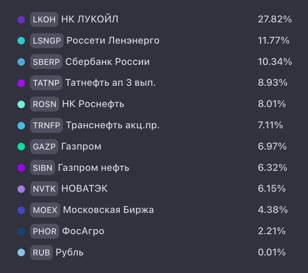This screenshot has width=308, height=273.
Task: Open the Московская Биржа holding name
Action: tap(108, 210)
